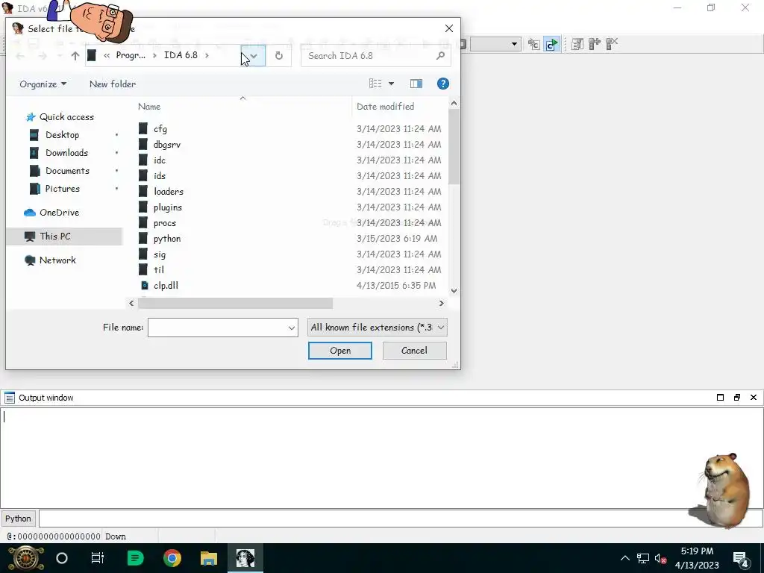Refresh the IDA 6.8 folder listing
Screen dimensions: 764x573
tap(279, 55)
